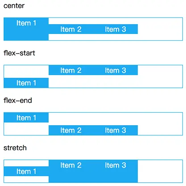
Task: Click empty space in the flex-start container
Action: [x=160, y=76]
